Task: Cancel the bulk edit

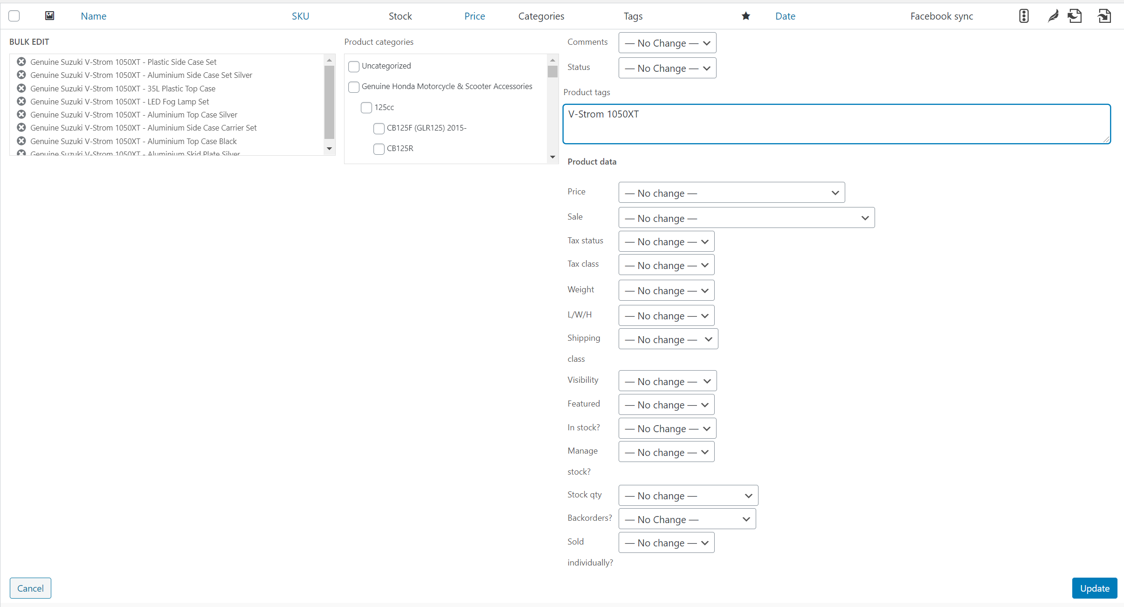Action: [30, 588]
